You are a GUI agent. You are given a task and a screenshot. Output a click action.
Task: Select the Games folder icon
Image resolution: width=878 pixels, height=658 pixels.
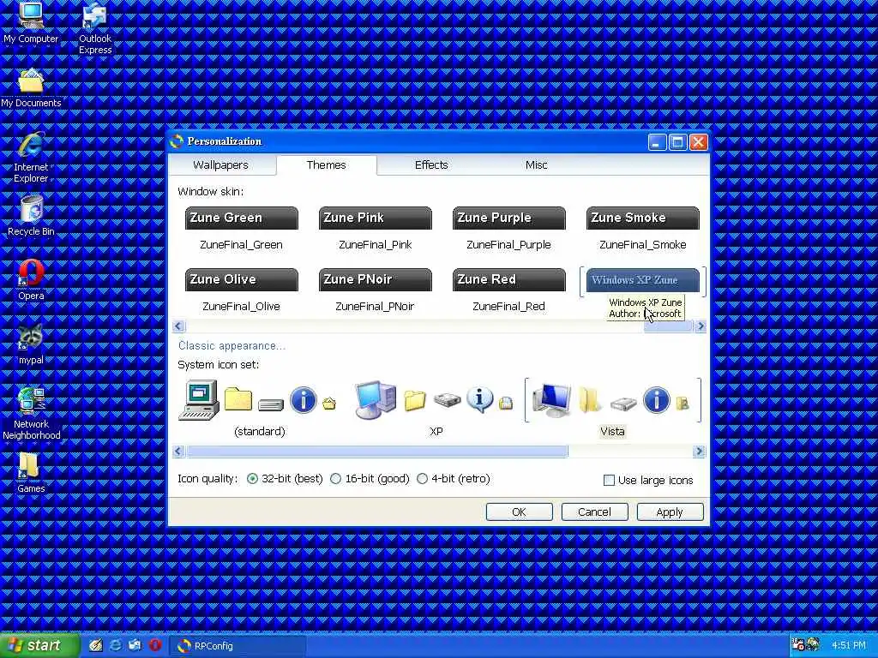click(31, 473)
